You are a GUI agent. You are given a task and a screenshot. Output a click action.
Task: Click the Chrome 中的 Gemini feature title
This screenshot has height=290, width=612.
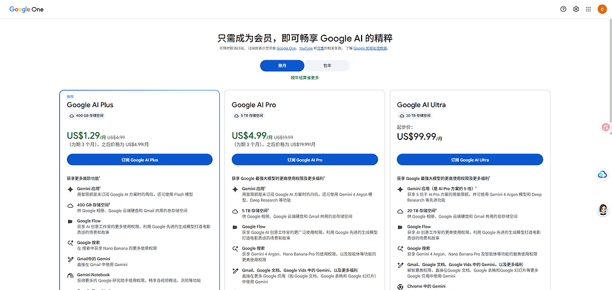click(426, 287)
